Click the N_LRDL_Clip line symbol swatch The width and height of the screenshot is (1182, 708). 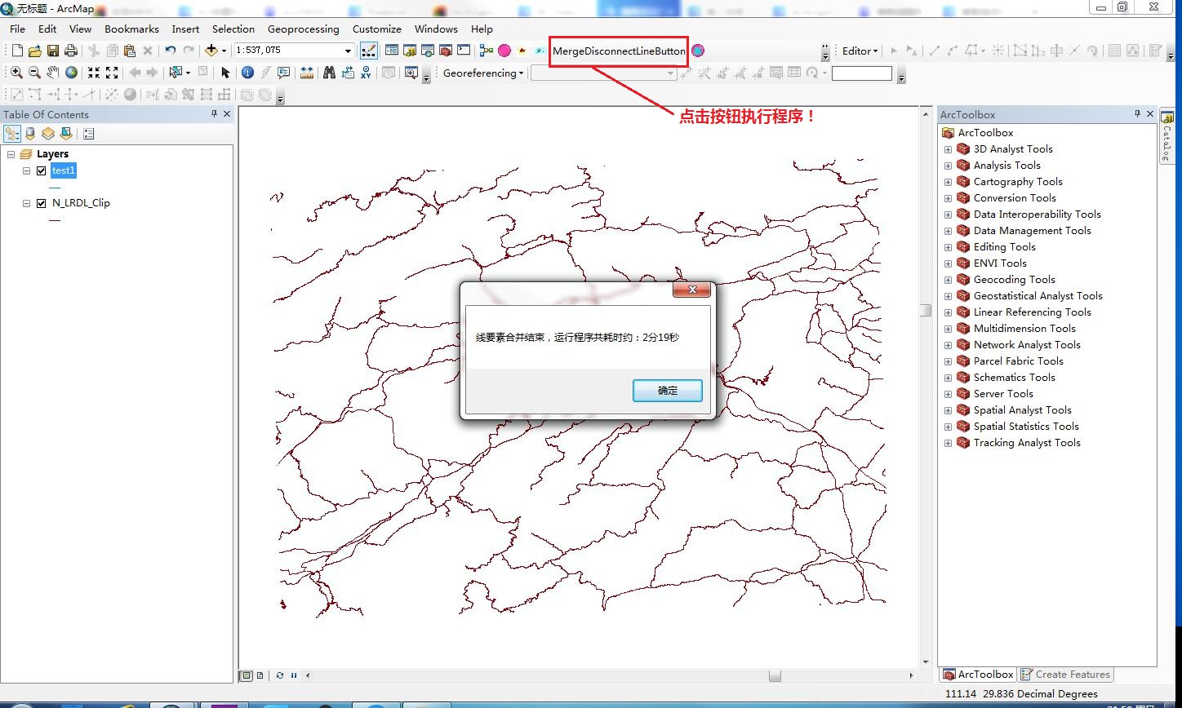click(55, 220)
